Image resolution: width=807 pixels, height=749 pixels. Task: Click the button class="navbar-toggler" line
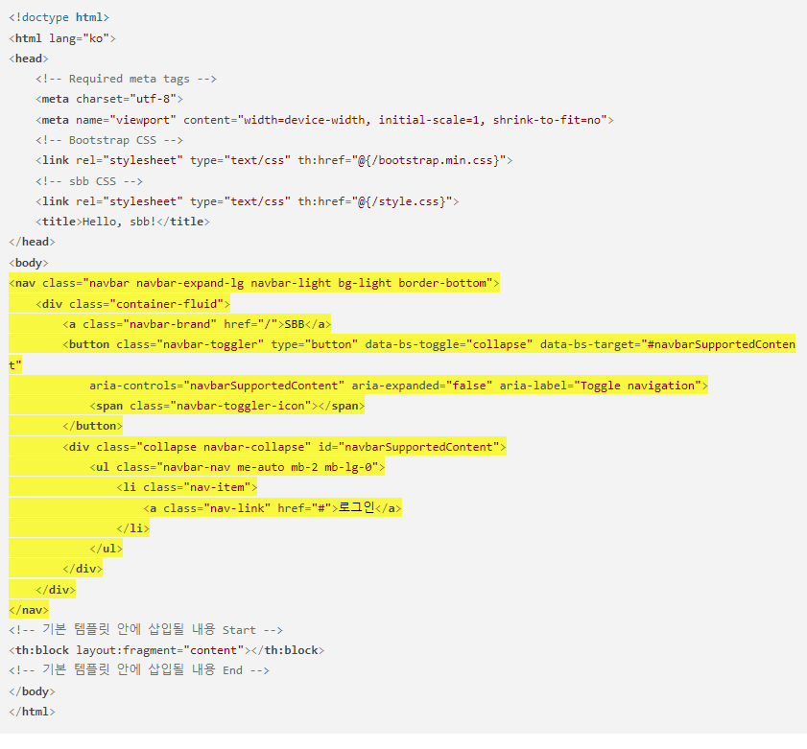(x=402, y=355)
